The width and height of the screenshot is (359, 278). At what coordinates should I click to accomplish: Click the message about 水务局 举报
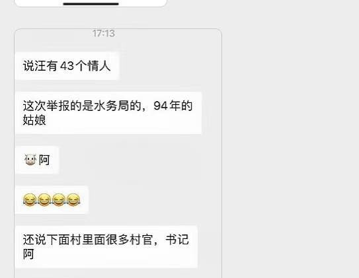point(108,113)
